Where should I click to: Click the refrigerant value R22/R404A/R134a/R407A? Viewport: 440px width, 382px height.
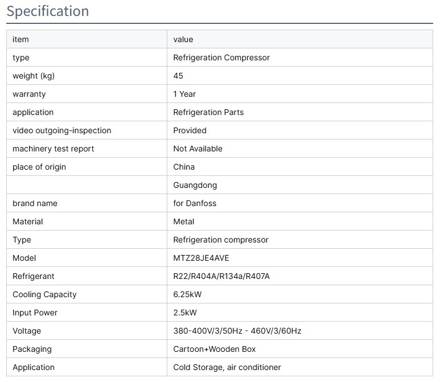point(221,276)
